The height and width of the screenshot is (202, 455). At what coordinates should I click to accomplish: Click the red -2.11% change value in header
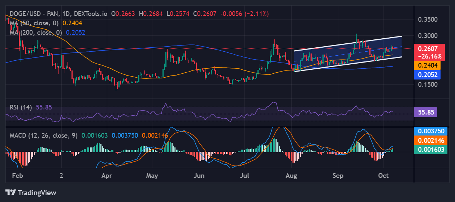pyautogui.click(x=256, y=14)
